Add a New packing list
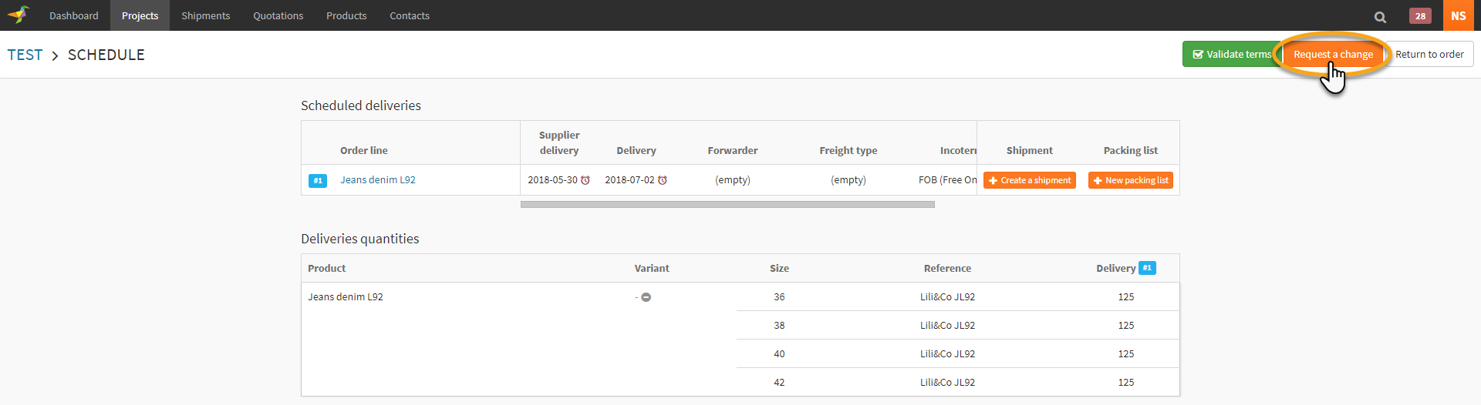1481x405 pixels. point(1130,180)
